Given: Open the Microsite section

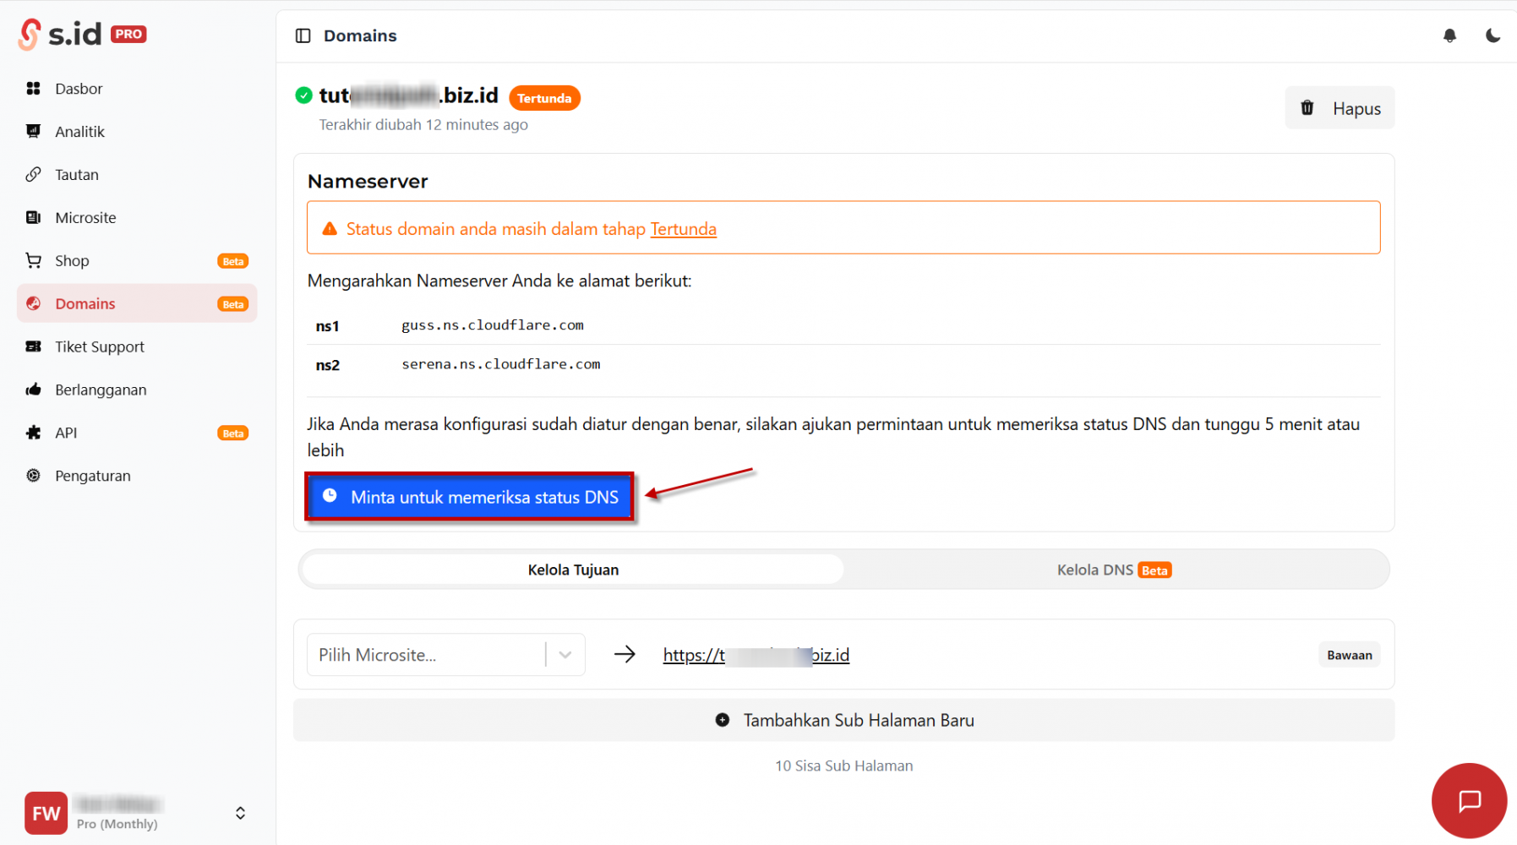Looking at the screenshot, I should 85,218.
